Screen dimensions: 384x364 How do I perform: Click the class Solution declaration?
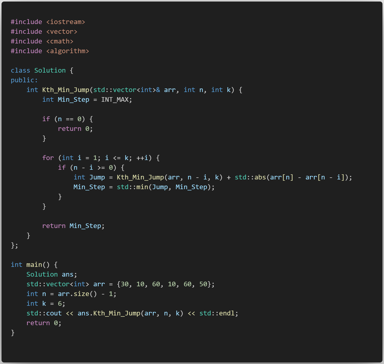[38, 70]
